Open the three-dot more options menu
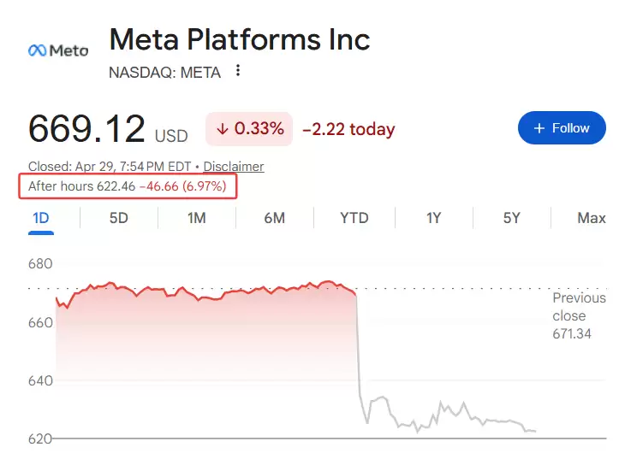625x459 pixels. click(238, 71)
